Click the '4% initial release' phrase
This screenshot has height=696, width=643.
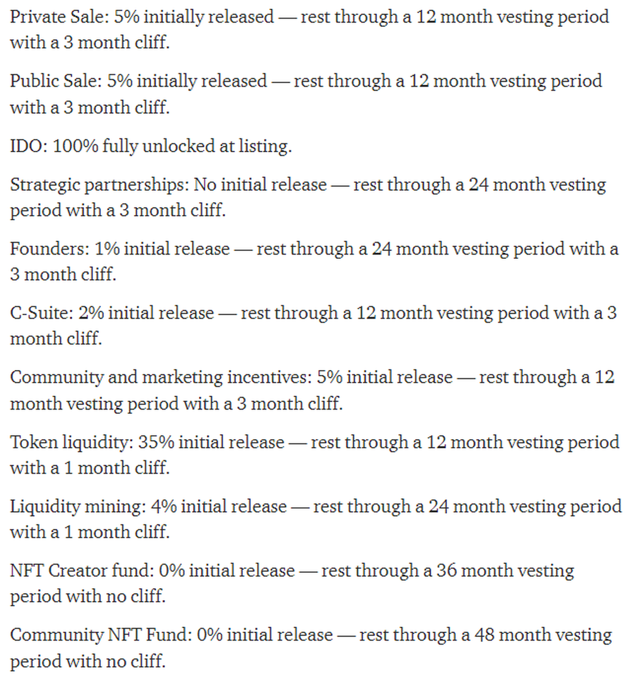pyautogui.click(x=219, y=507)
